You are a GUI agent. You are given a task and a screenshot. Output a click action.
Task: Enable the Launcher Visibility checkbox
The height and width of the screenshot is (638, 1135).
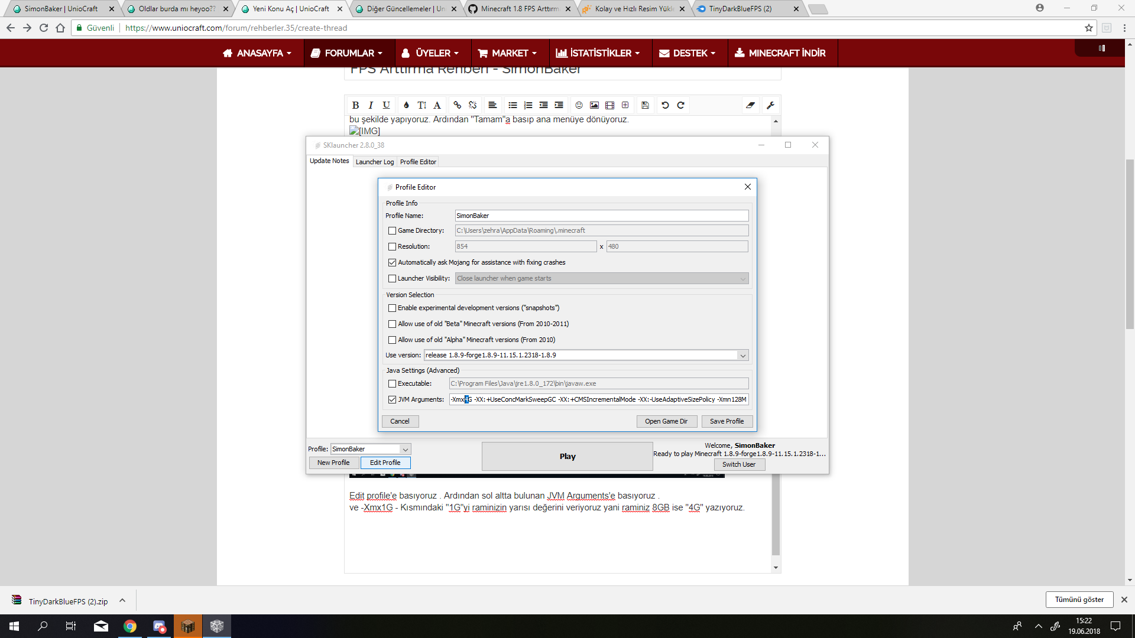click(x=392, y=279)
